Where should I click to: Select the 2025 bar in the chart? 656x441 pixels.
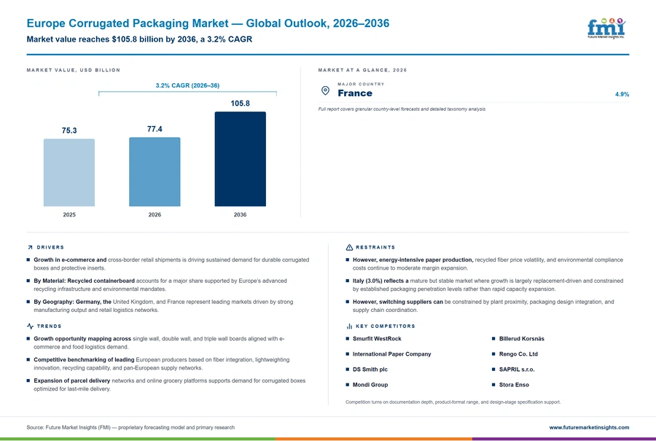point(69,172)
